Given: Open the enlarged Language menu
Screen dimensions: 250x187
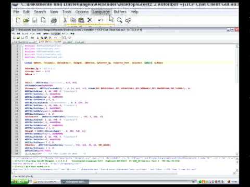Looking at the screenshot, I should [101, 11].
